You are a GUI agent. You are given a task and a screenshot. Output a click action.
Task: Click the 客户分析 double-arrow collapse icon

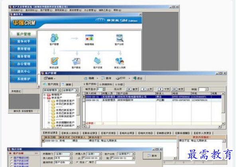[x=36, y=153]
